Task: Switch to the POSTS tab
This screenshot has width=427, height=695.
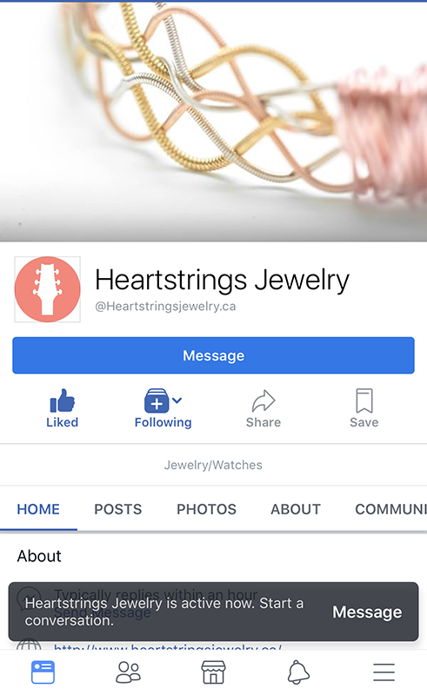Action: point(118,509)
